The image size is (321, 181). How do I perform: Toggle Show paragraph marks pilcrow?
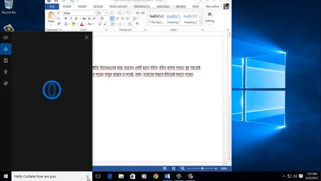click(x=137, y=24)
